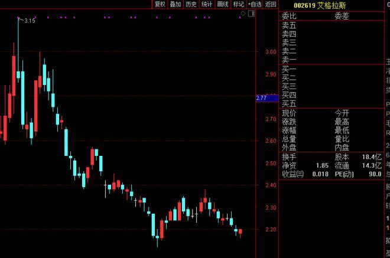This screenshot has height=258, width=390.
Task: Click the stock title 002619 艾格拉斯
Action: (320, 5)
